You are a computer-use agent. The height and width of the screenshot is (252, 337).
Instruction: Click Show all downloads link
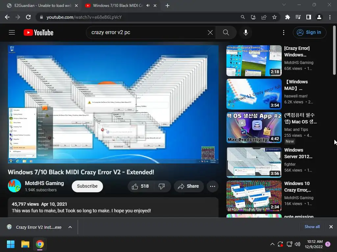click(x=312, y=227)
